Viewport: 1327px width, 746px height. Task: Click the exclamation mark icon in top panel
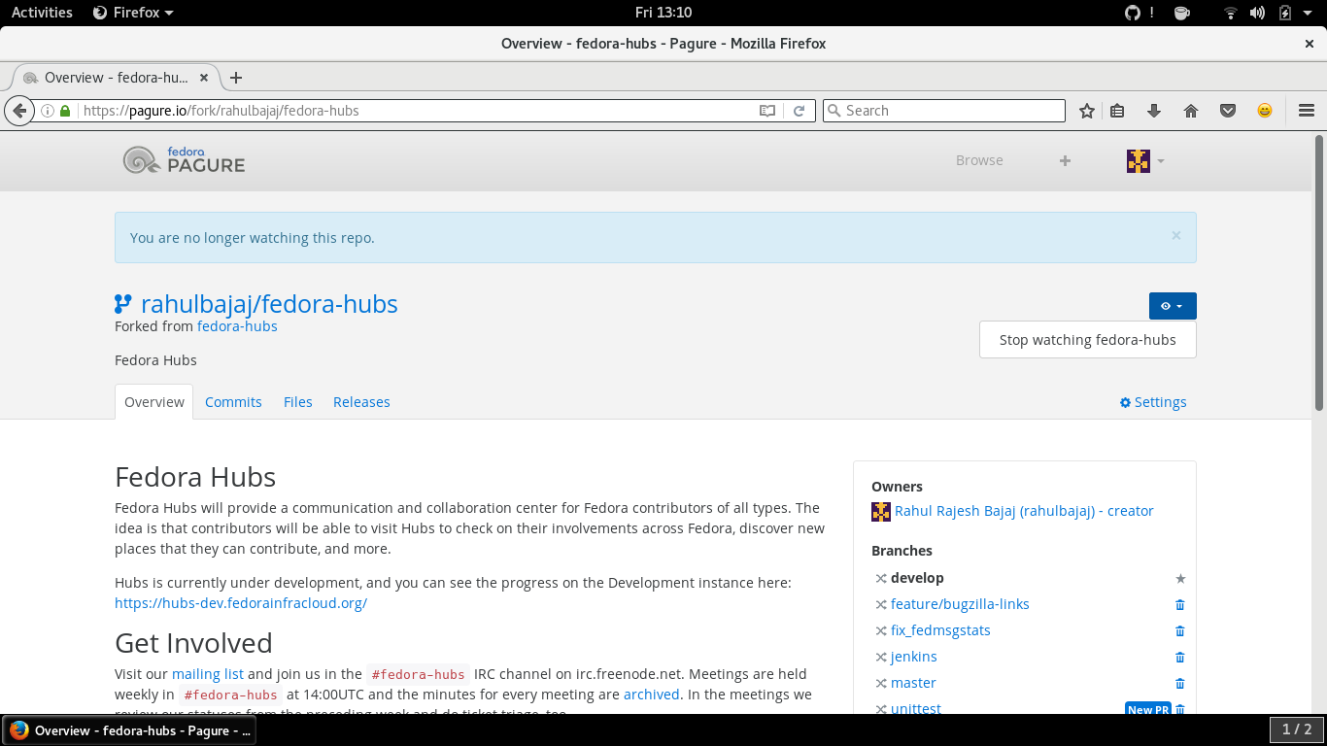coord(1152,13)
